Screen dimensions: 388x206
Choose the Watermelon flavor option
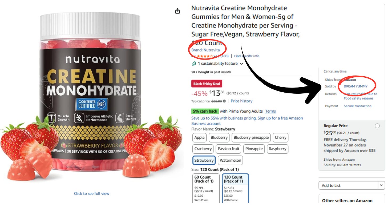(x=231, y=160)
